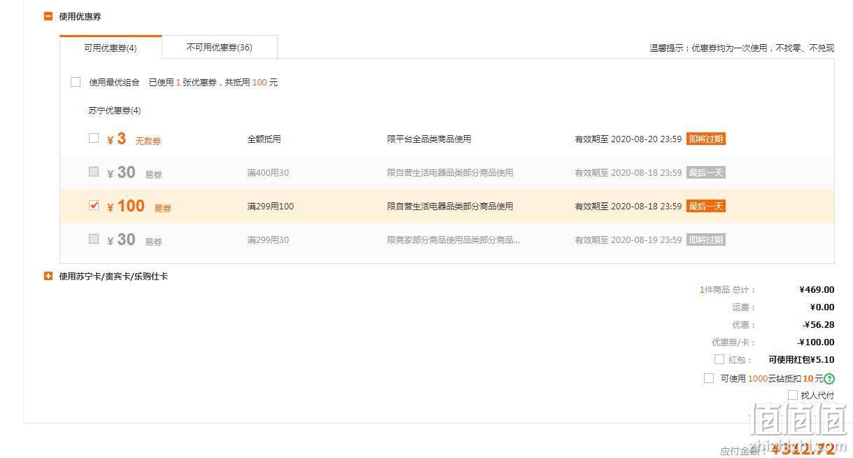Click the 满400用30 condition text
This screenshot has width=853, height=458.
[268, 173]
